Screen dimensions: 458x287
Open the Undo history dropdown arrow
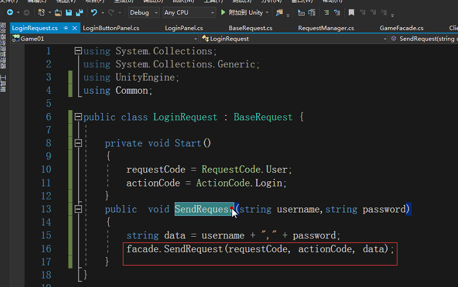click(x=102, y=12)
